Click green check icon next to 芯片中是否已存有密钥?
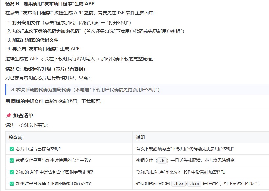 [x=12, y=149]
